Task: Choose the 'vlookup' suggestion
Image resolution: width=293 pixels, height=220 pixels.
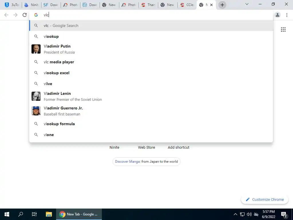Action: point(151,36)
